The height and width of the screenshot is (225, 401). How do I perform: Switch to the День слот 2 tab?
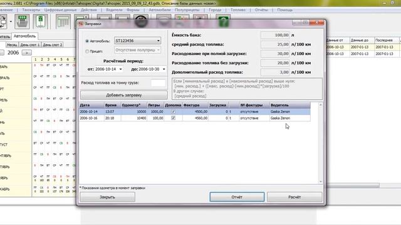pos(53,45)
